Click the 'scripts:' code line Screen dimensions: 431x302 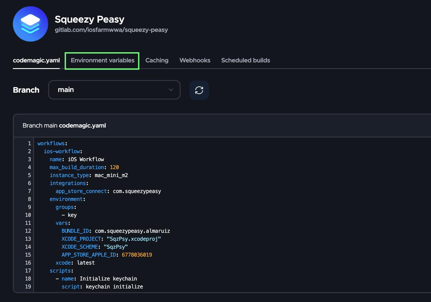(x=62, y=271)
